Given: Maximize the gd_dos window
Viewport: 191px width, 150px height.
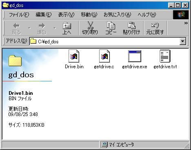Looking at the screenshot, I should pos(178,5).
